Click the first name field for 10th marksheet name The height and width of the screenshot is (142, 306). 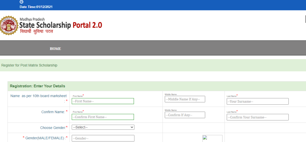click(x=103, y=101)
